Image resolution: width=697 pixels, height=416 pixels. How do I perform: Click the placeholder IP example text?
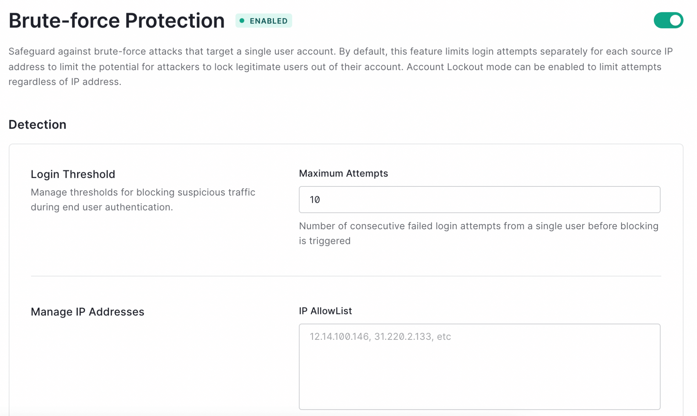(380, 337)
